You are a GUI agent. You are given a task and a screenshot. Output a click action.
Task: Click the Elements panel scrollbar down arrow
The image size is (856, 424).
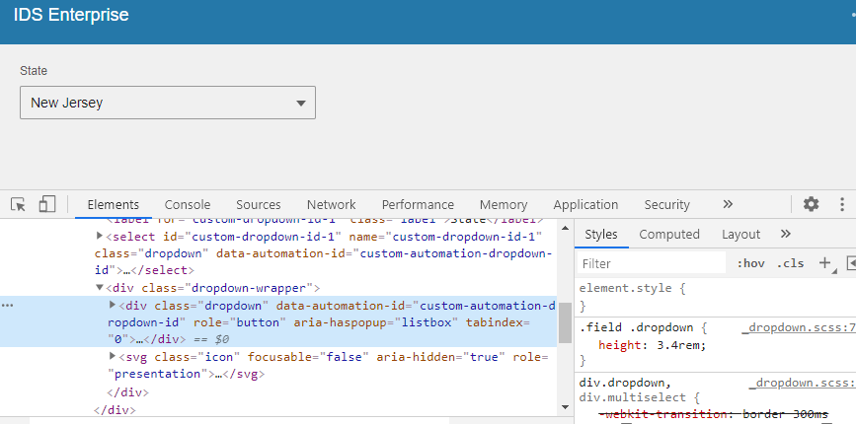(565, 407)
